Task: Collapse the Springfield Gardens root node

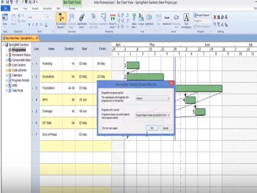Action: click(4, 45)
